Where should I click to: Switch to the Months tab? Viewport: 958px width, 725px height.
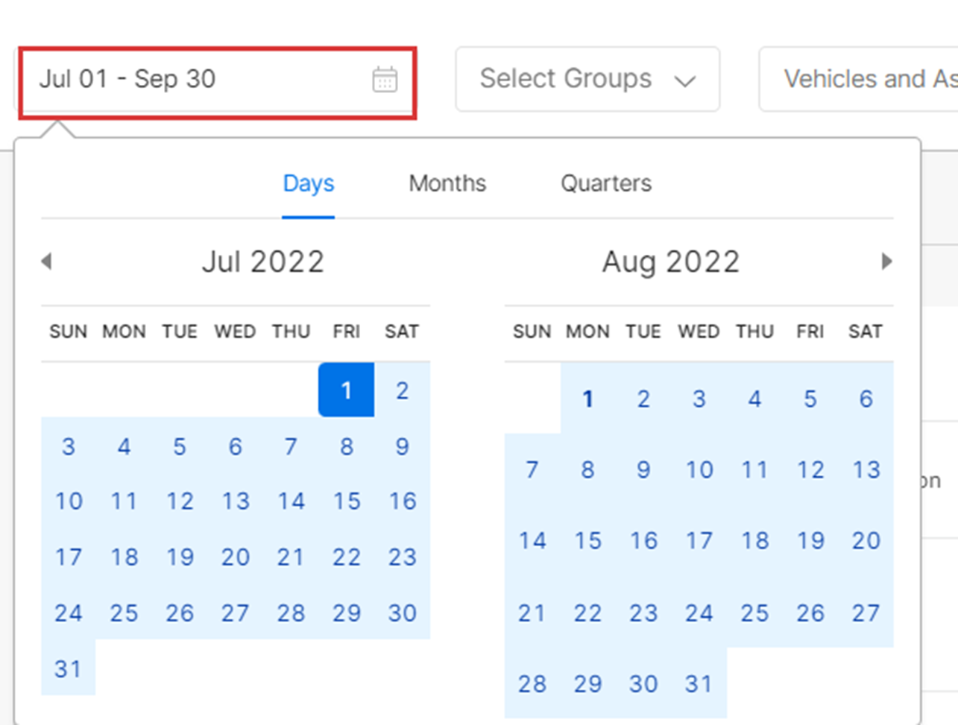pyautogui.click(x=447, y=183)
